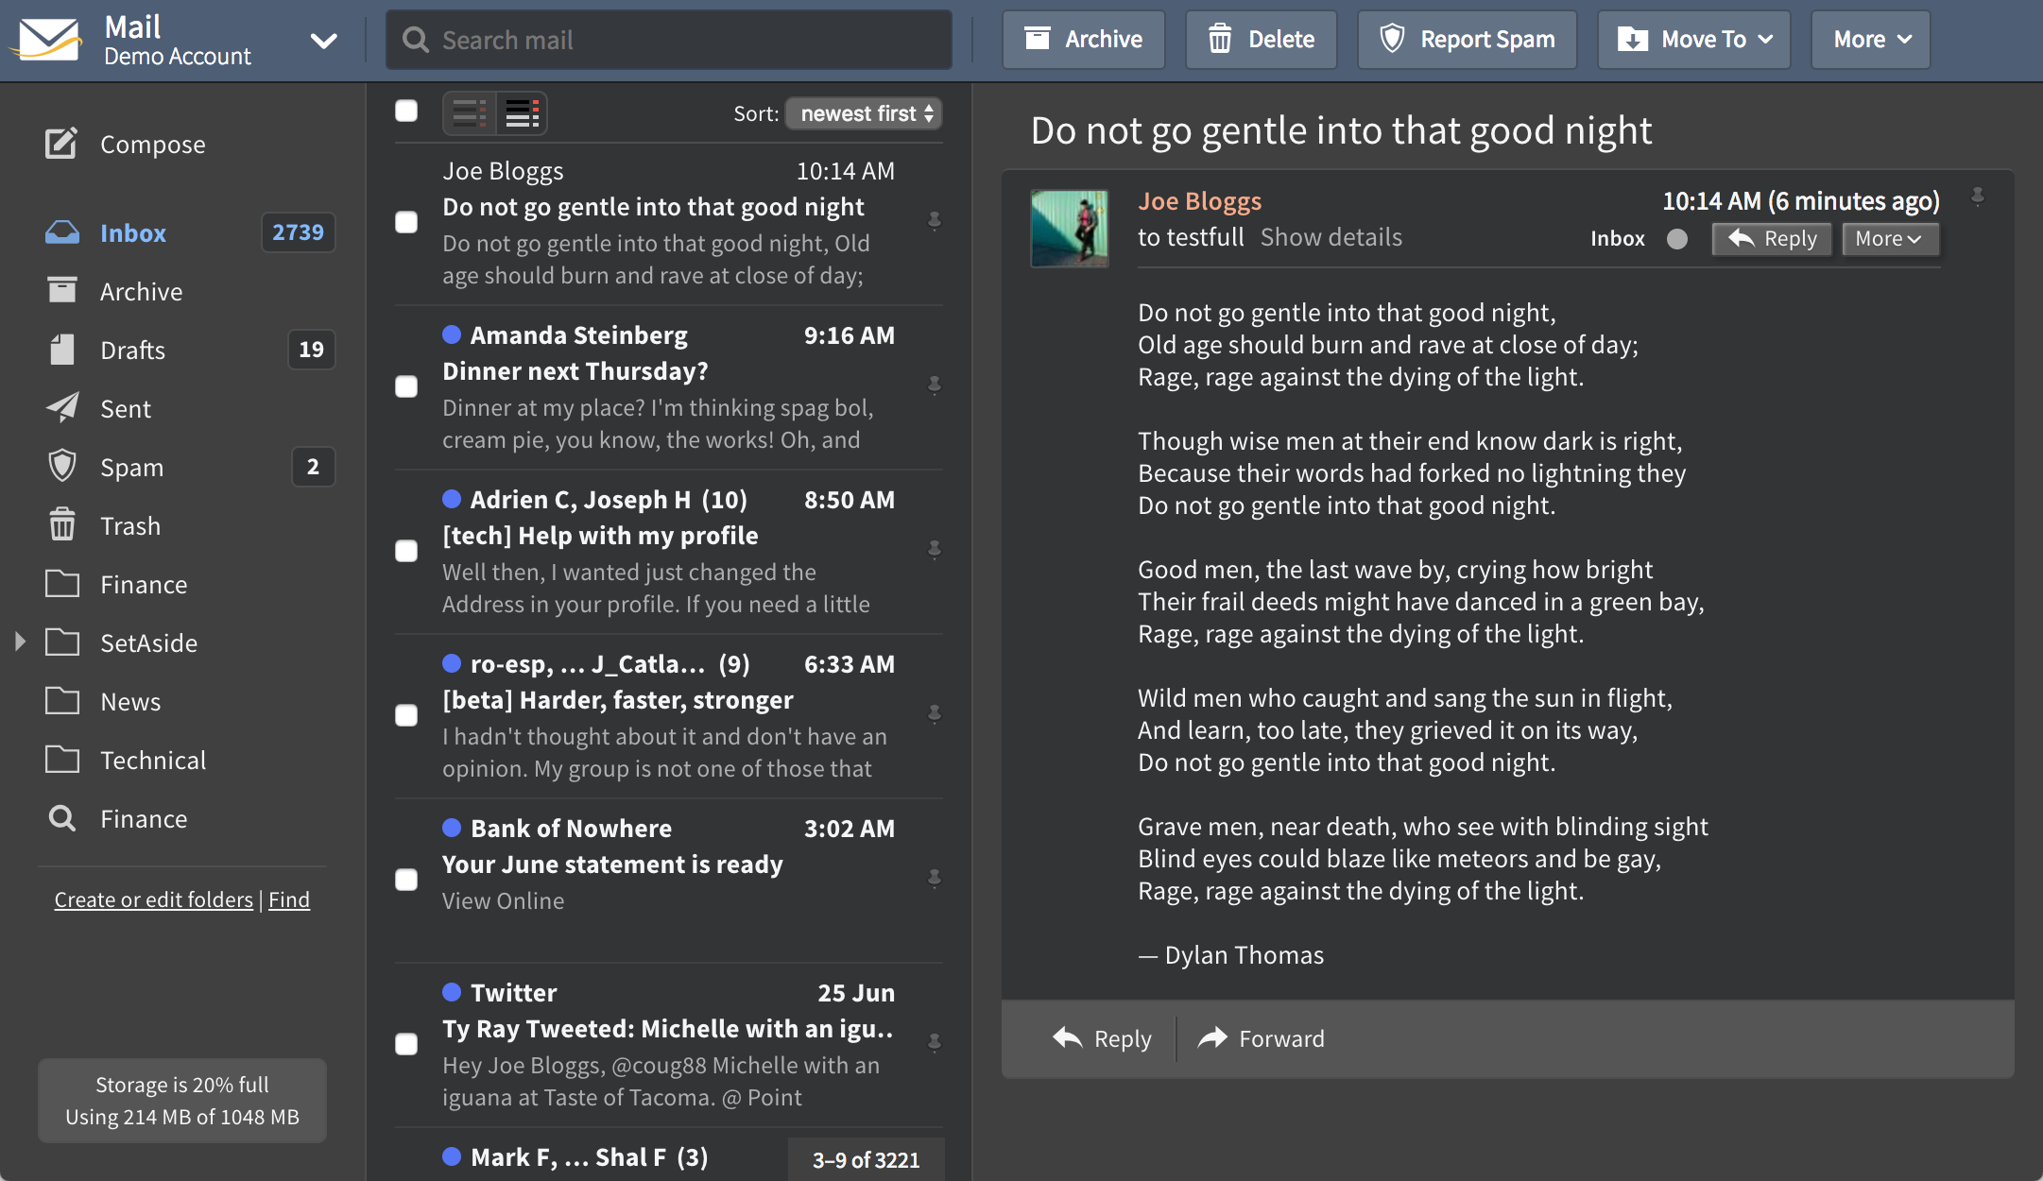Image resolution: width=2043 pixels, height=1181 pixels.
Task: Switch to compact message list view
Action: pyautogui.click(x=469, y=112)
